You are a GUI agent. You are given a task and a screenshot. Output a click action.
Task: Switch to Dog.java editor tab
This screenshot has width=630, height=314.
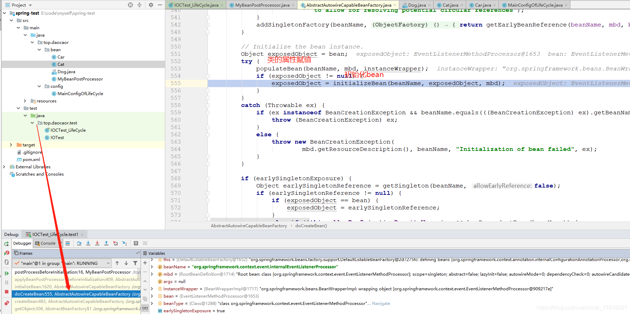point(416,5)
